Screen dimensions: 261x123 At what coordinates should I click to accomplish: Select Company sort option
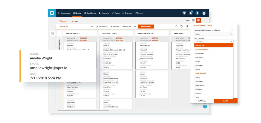point(214,65)
